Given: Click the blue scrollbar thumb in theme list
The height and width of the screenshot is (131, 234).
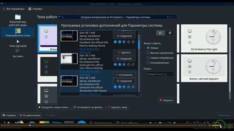Looking at the screenshot, I should [139, 44].
